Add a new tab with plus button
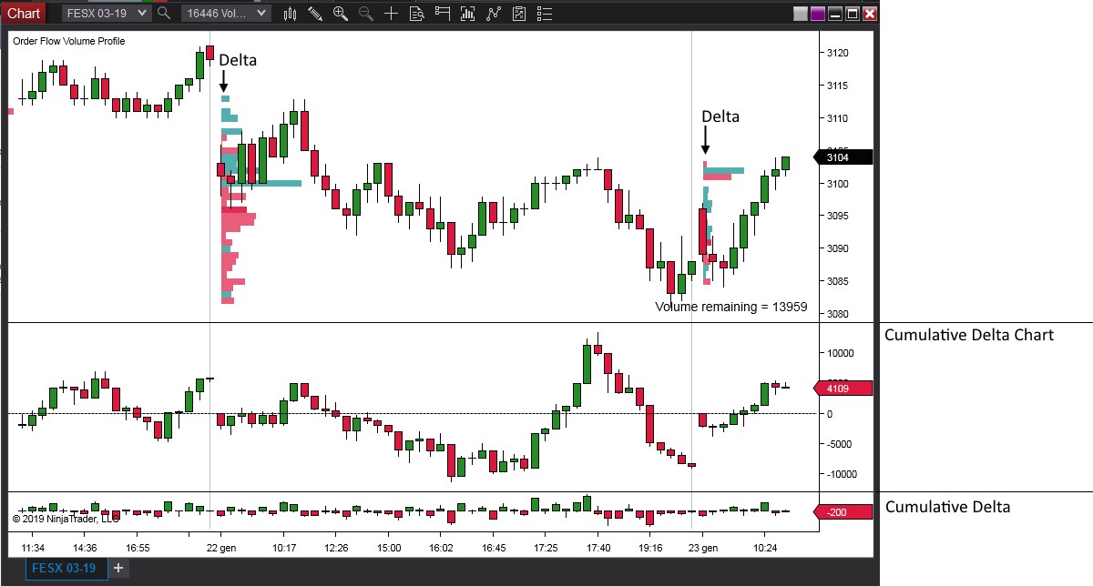 coord(117,568)
